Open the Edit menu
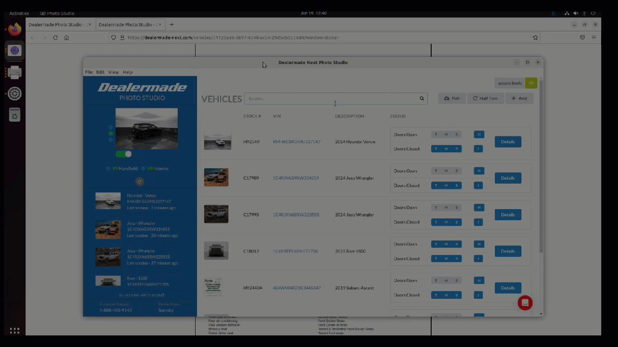This screenshot has height=347, width=618. (x=100, y=72)
